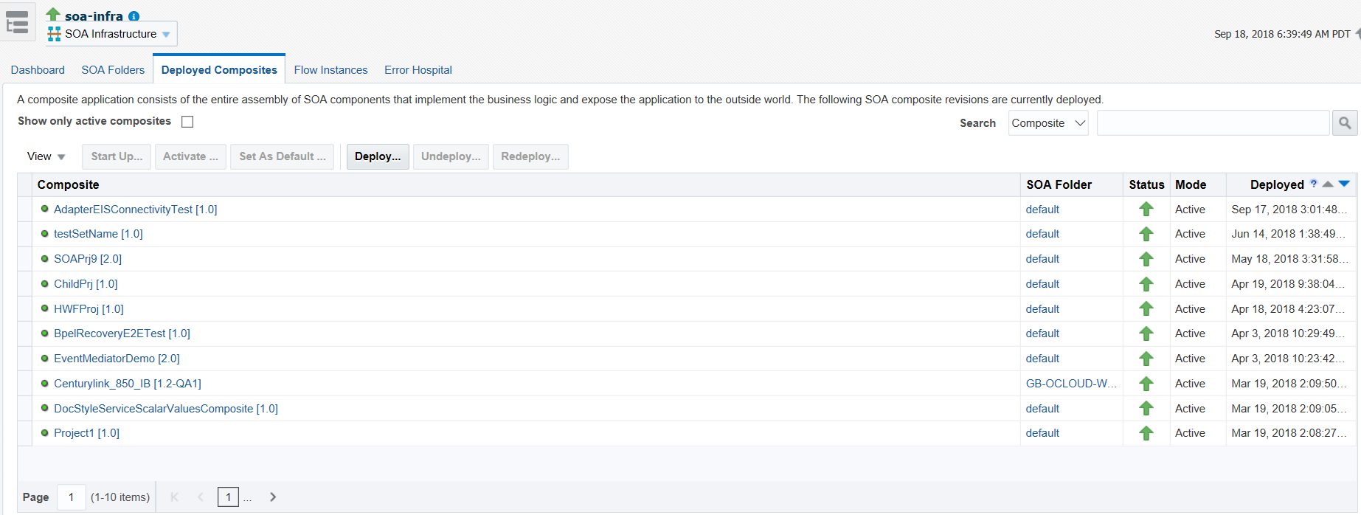This screenshot has height=515, width=1361.
Task: Click the Page number input field
Action: tap(72, 497)
